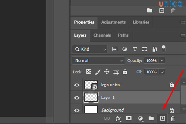186x124 pixels.
Task: Delete layer with Layers panel trash icon
Action: (x=173, y=118)
